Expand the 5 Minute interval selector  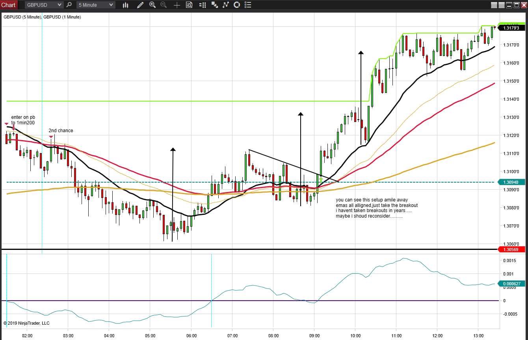(x=96, y=5)
